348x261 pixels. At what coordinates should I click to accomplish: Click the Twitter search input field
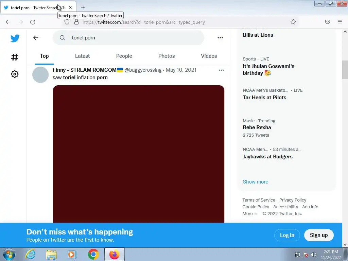128,38
